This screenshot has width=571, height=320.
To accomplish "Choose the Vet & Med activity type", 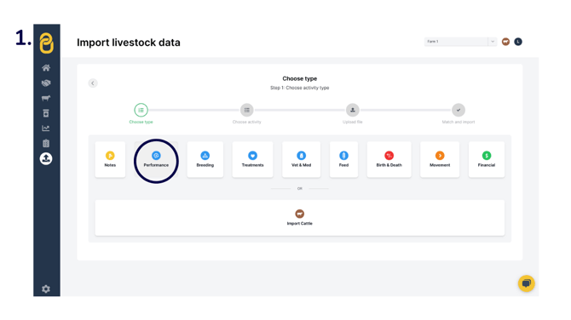I will tap(301, 159).
